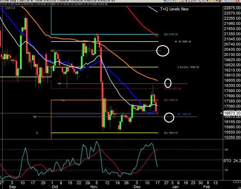The width and height of the screenshot is (241, 189).
Task: Click the 17995.00 axis value
Action: pyautogui.click(x=233, y=91)
